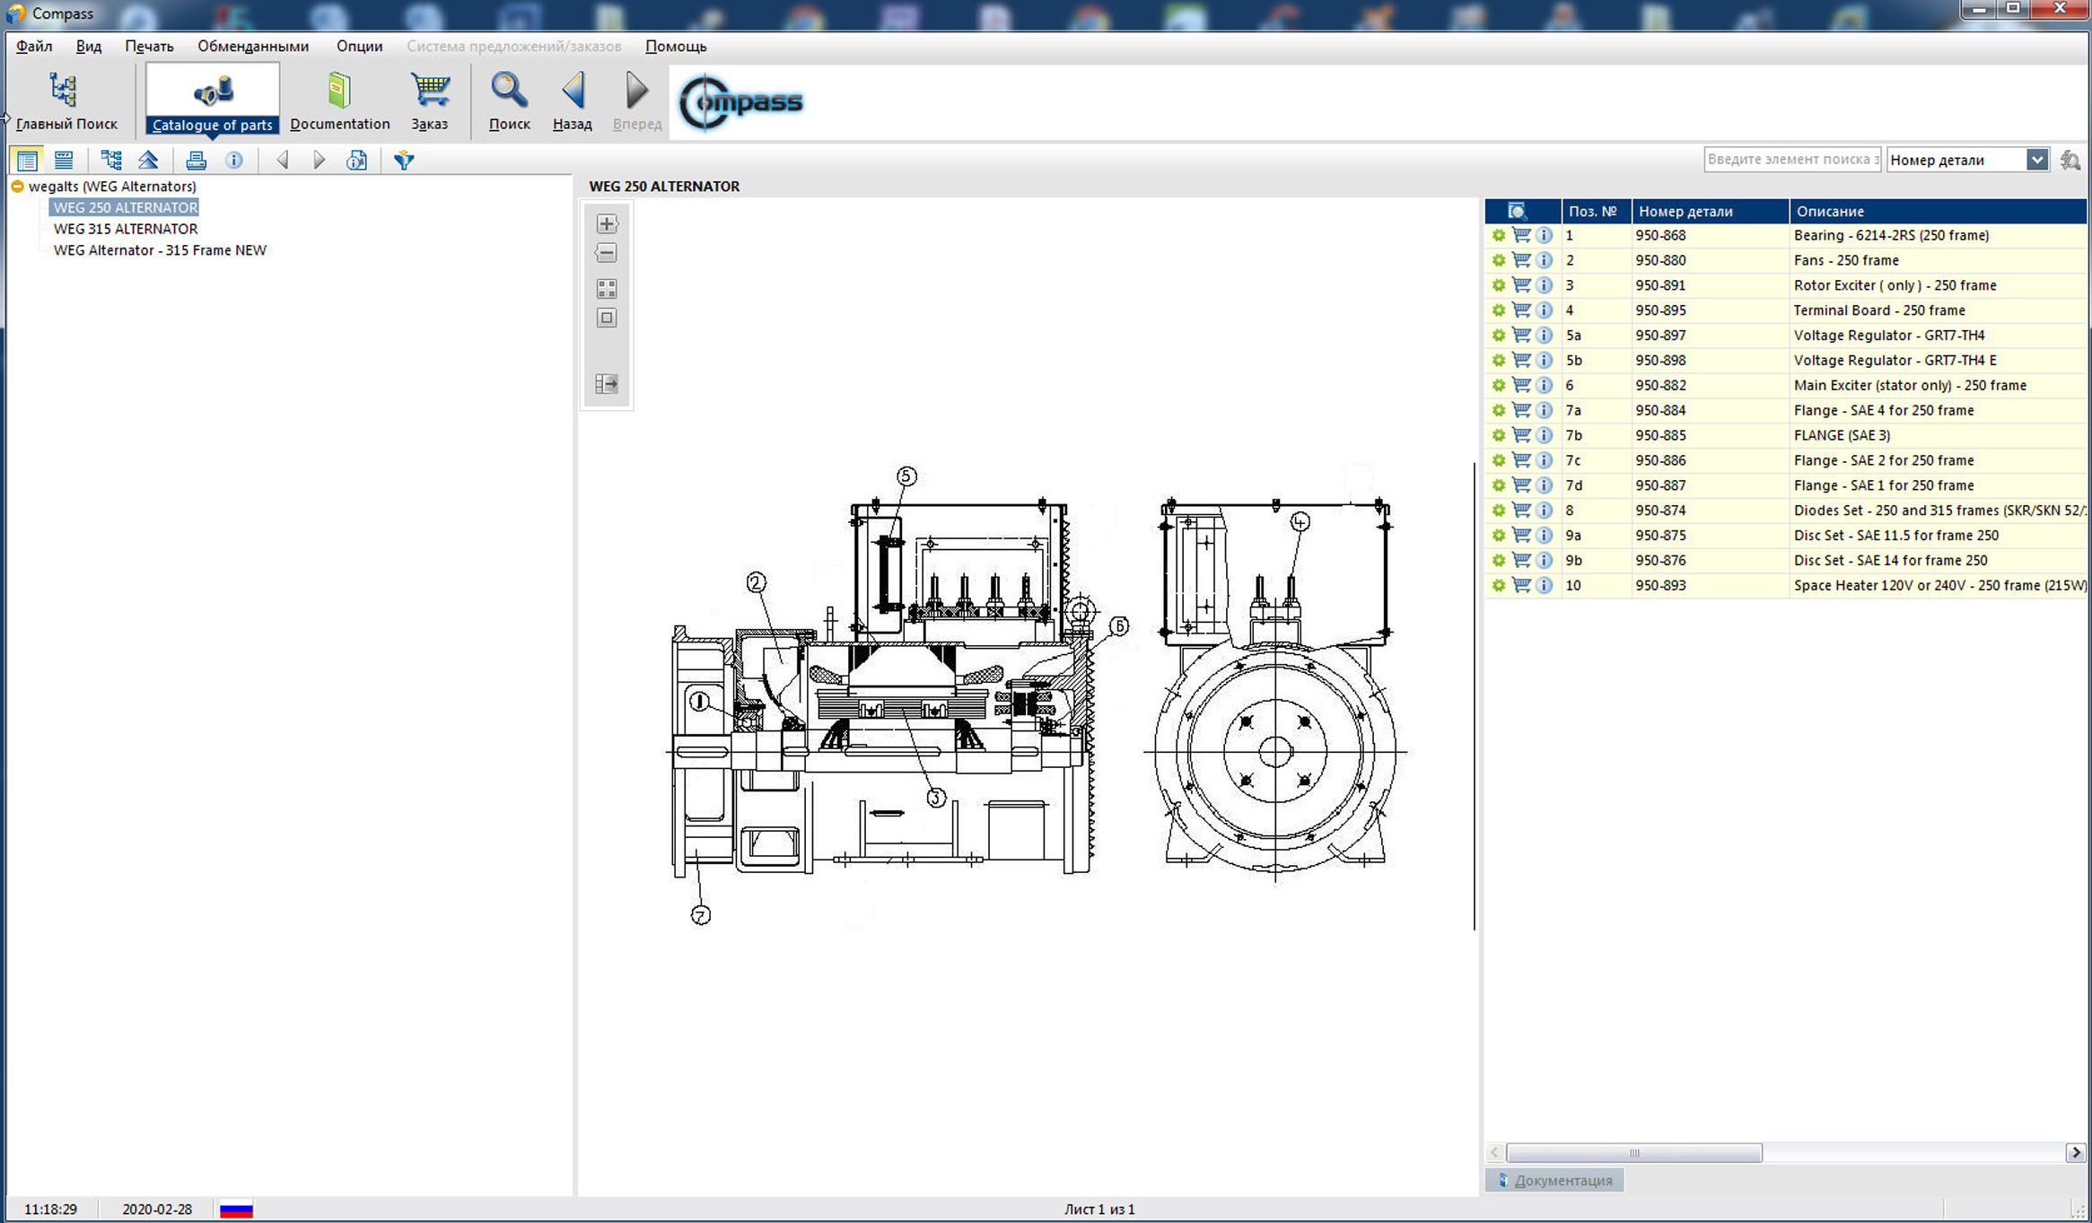Collapse the wegalts (WEG Alternators) tree node
The height and width of the screenshot is (1223, 2092).
coord(17,187)
